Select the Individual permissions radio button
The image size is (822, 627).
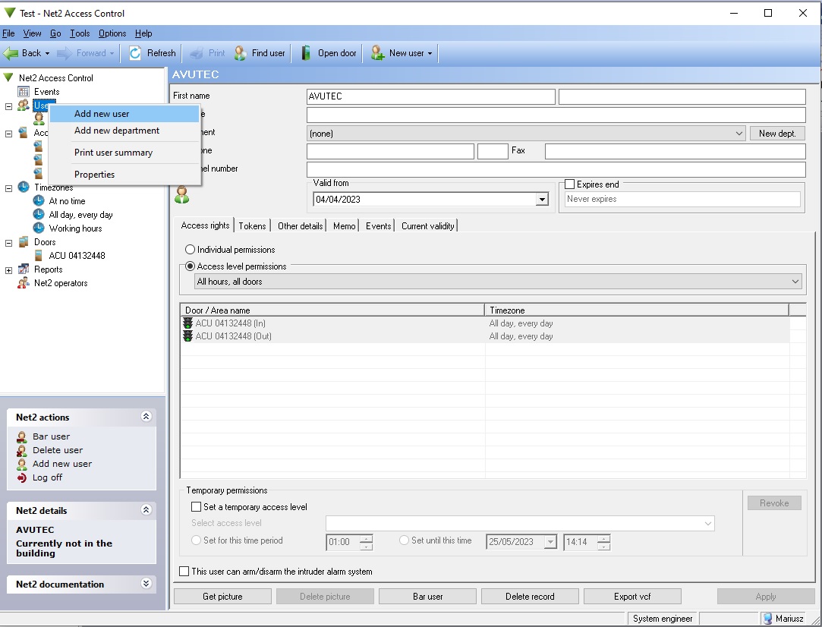(x=190, y=250)
